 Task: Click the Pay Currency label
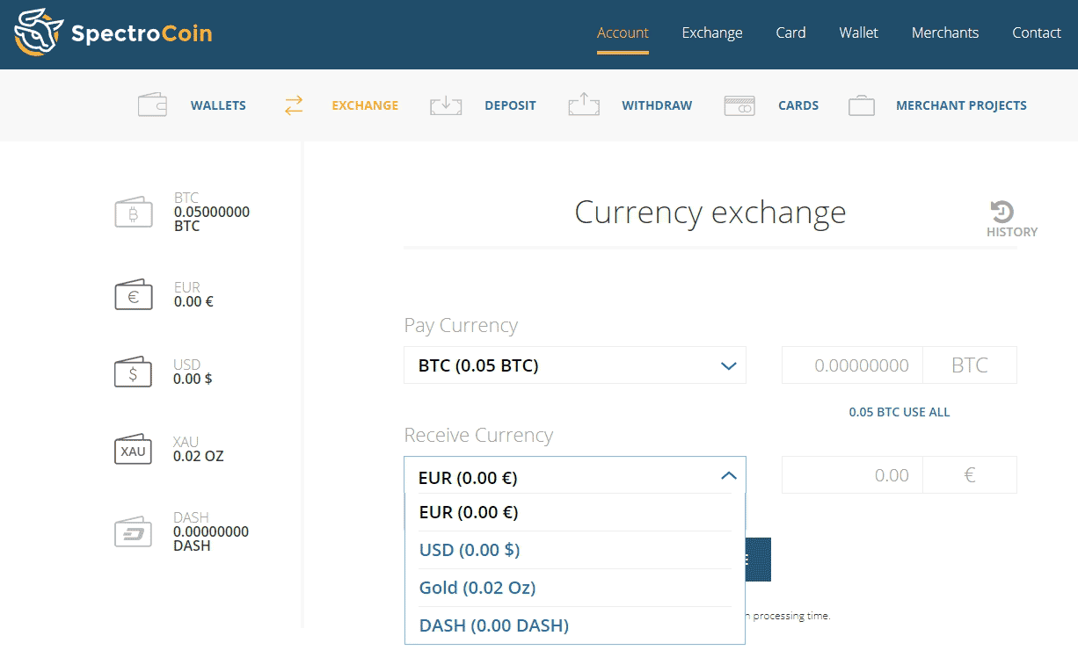point(461,325)
